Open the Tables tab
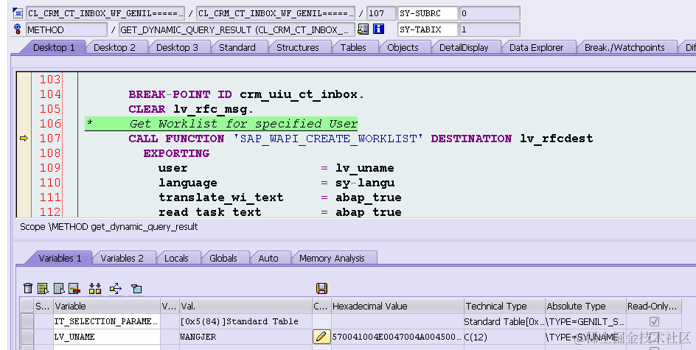The image size is (696, 350). tap(353, 47)
